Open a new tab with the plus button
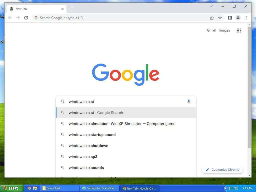Image resolution: width=256 pixels, height=192 pixels. point(72,9)
